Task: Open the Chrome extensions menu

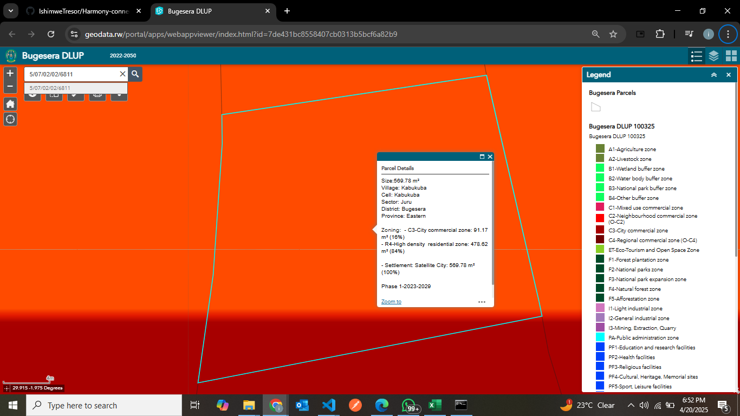Action: (x=660, y=34)
